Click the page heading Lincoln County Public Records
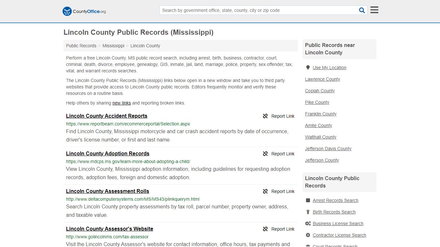The width and height of the screenshot is (440, 247). click(139, 32)
